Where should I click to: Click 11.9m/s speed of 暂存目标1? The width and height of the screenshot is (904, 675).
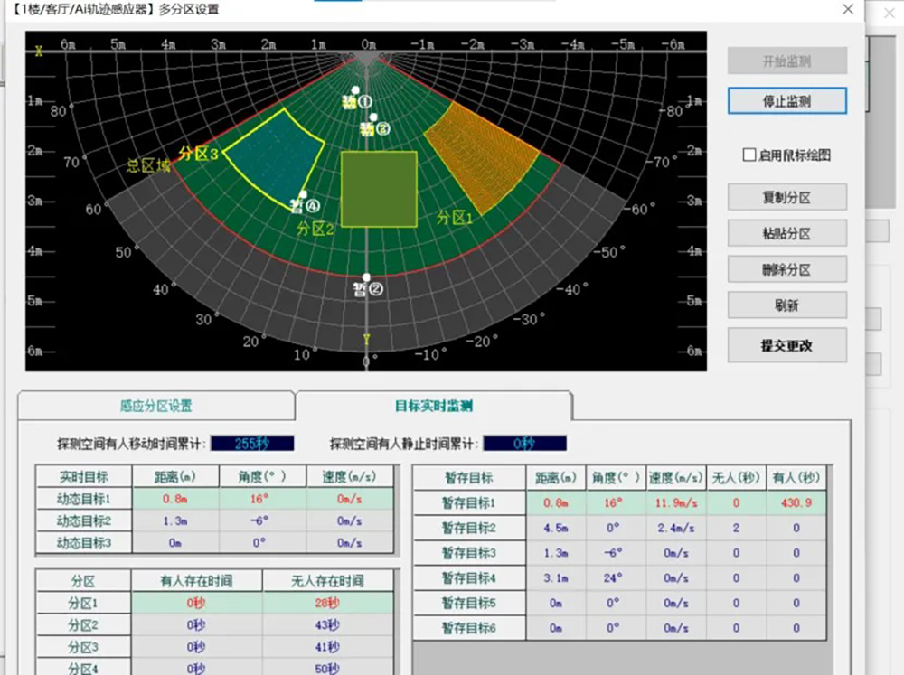tap(675, 502)
